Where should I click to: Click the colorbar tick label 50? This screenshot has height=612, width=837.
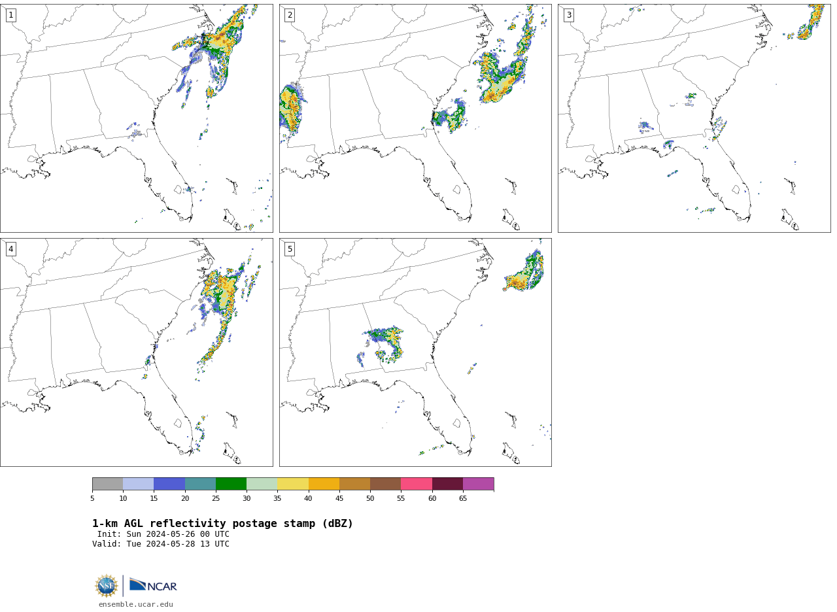[x=370, y=499]
